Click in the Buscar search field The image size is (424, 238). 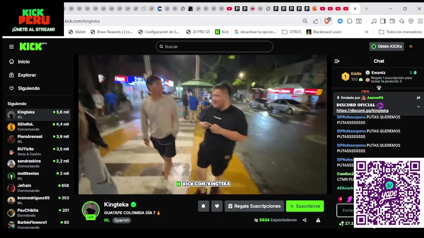214,47
